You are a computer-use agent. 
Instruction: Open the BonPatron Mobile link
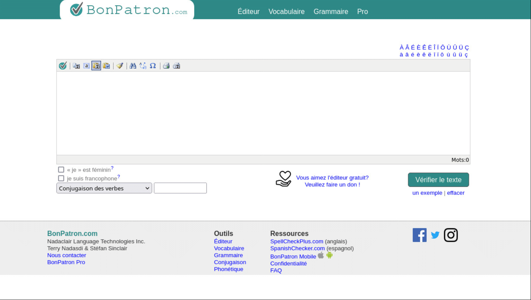[293, 257]
